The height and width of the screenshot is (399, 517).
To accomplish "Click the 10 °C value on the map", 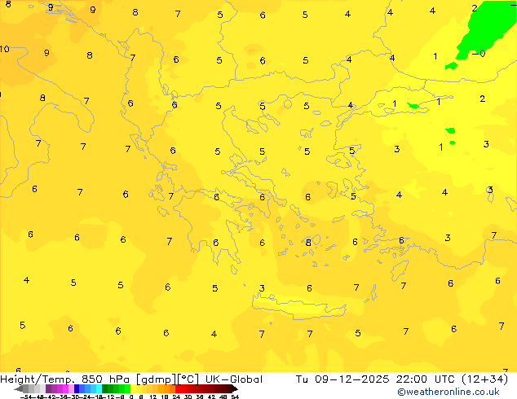I will pos(5,49).
